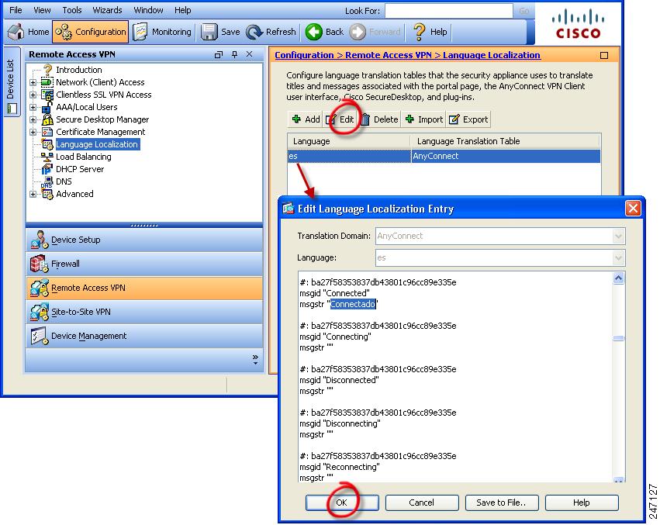Select AAA/Local Users tree item
The image size is (660, 525).
click(x=86, y=107)
